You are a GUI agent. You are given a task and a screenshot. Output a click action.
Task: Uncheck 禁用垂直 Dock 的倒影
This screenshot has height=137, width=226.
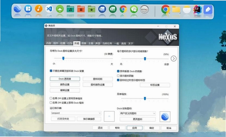point(118,71)
